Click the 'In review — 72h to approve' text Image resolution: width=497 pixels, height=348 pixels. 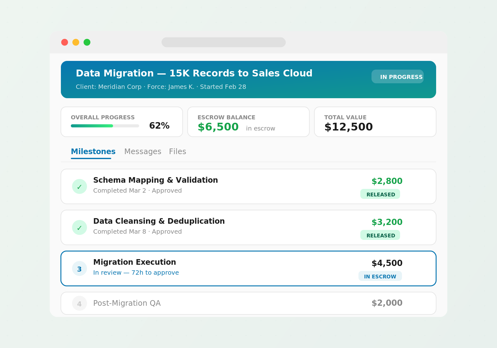136,272
